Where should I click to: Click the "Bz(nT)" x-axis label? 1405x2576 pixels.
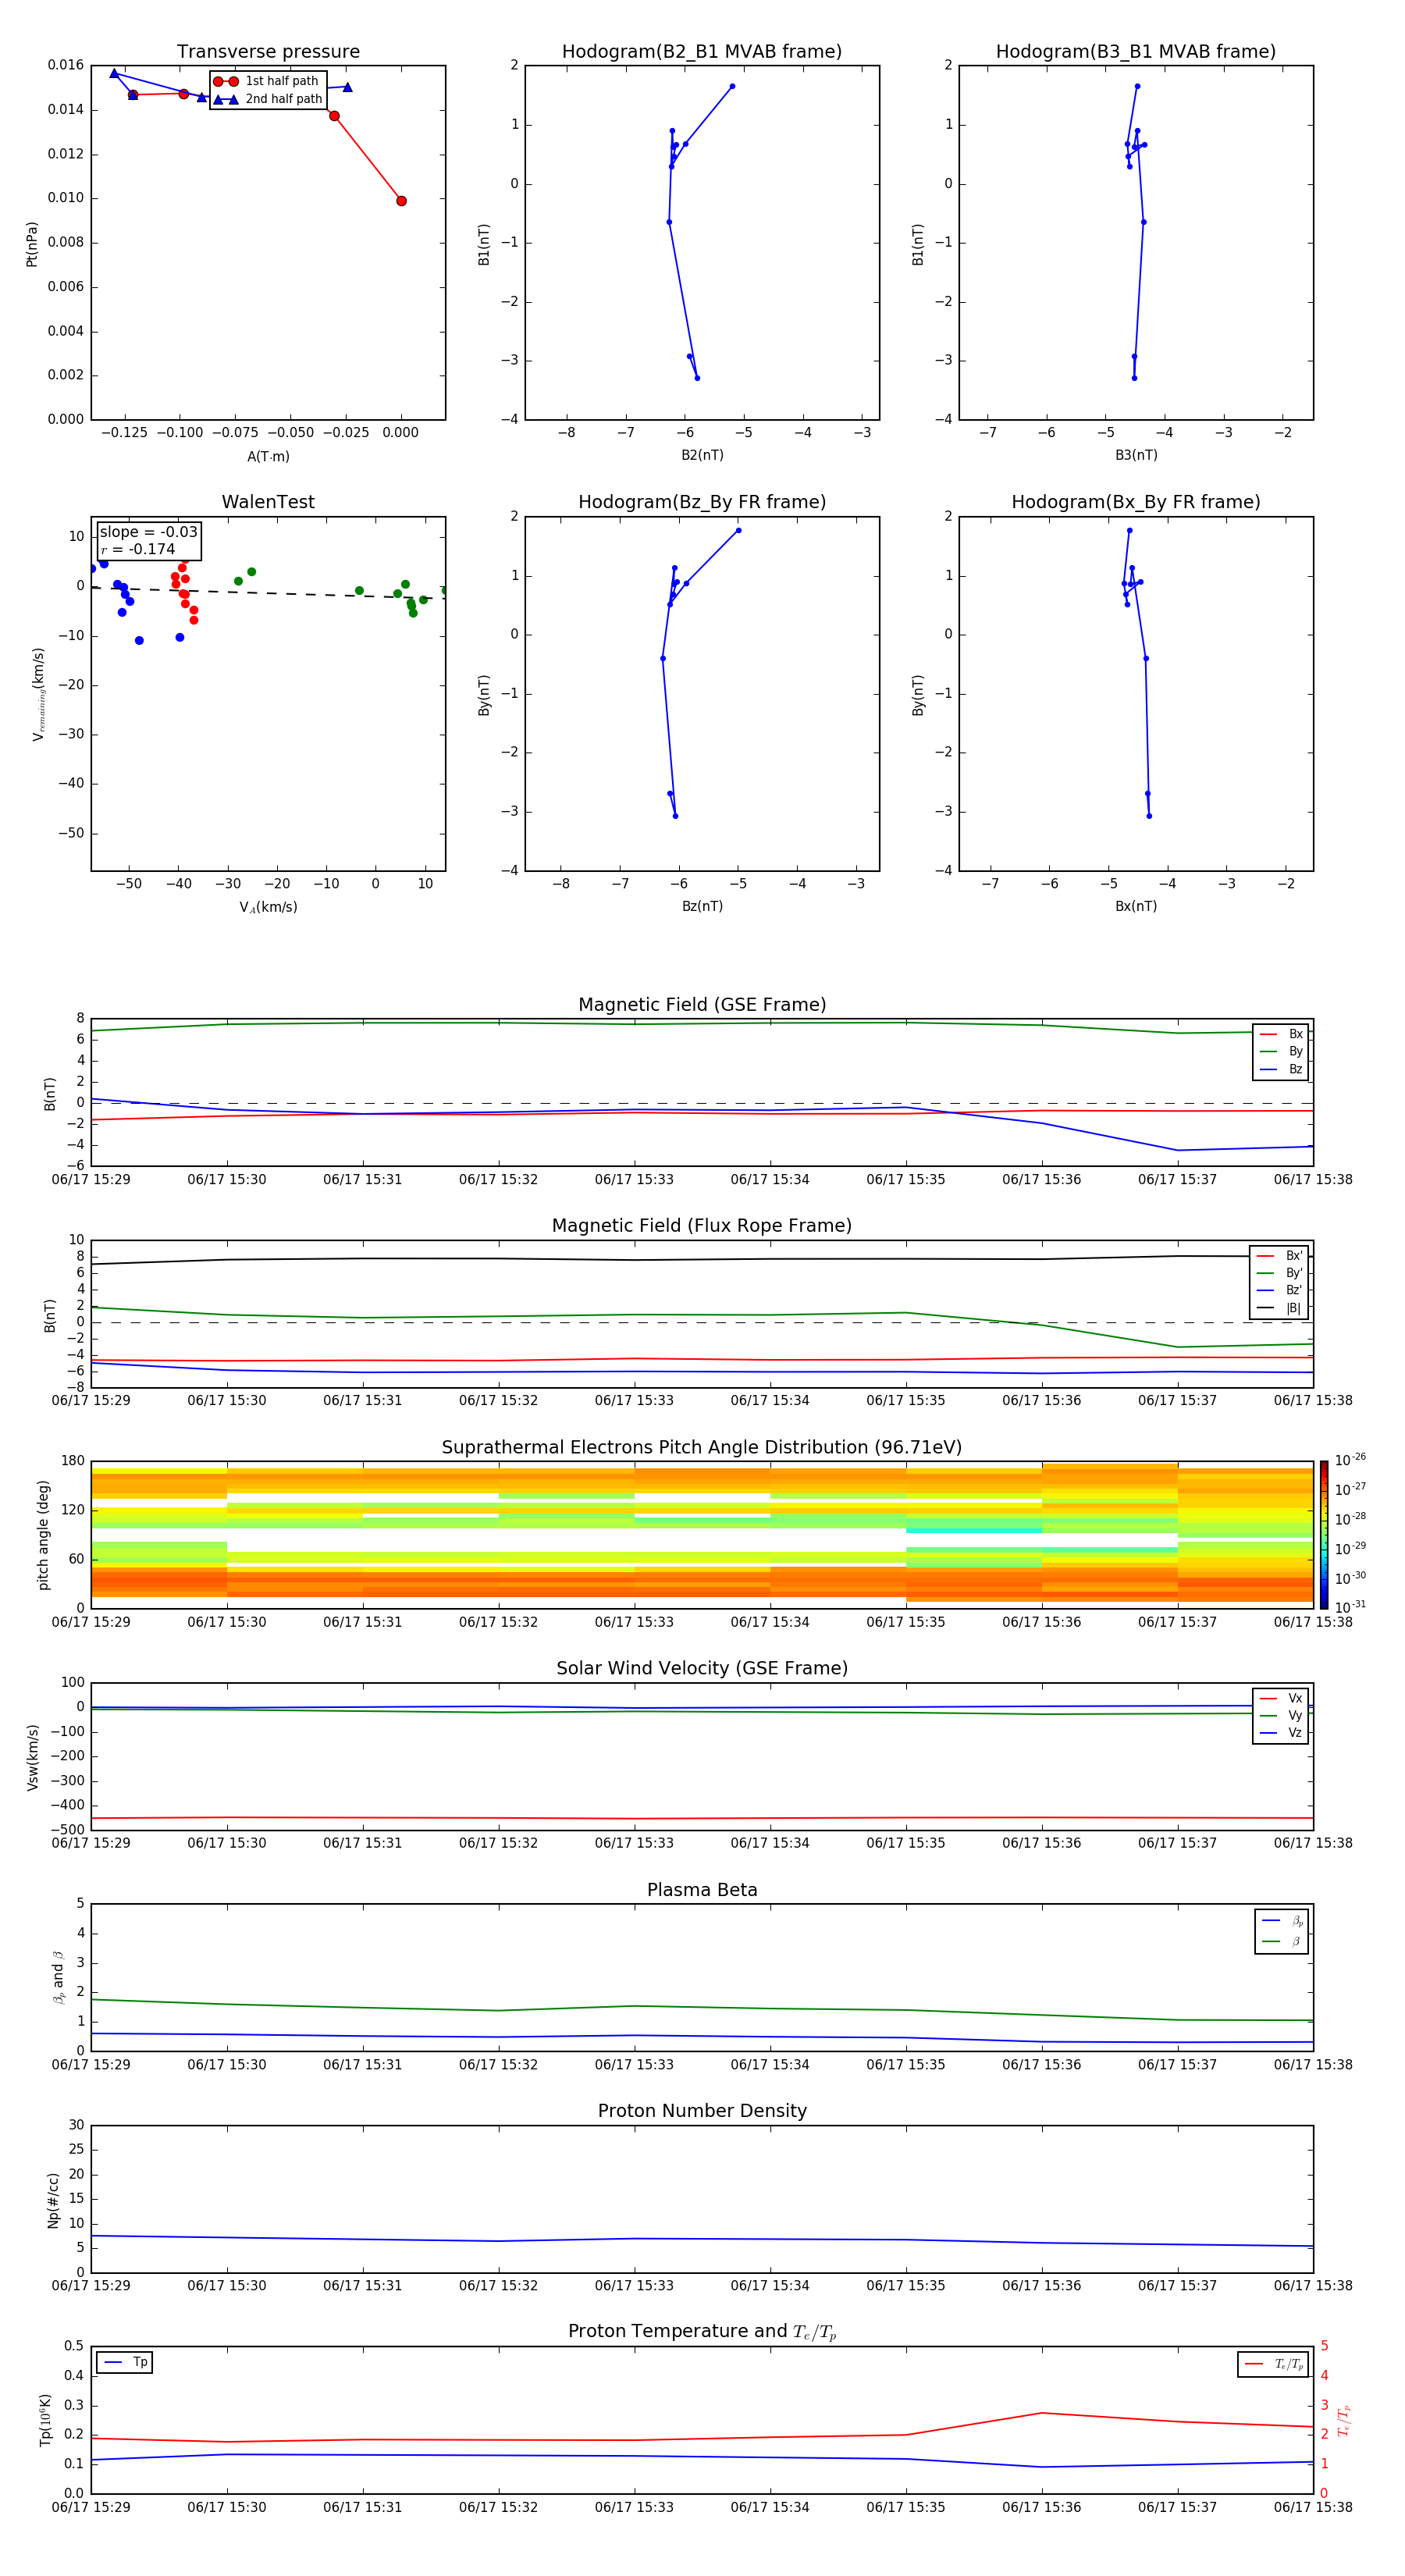(702, 906)
